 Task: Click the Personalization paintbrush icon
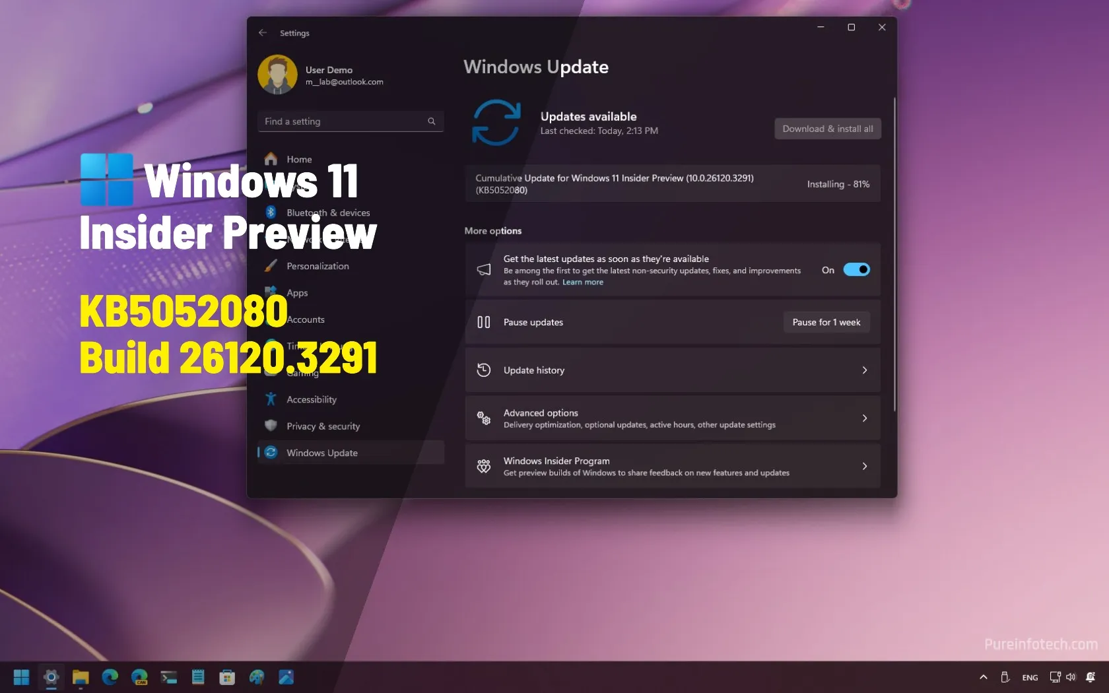pos(271,265)
